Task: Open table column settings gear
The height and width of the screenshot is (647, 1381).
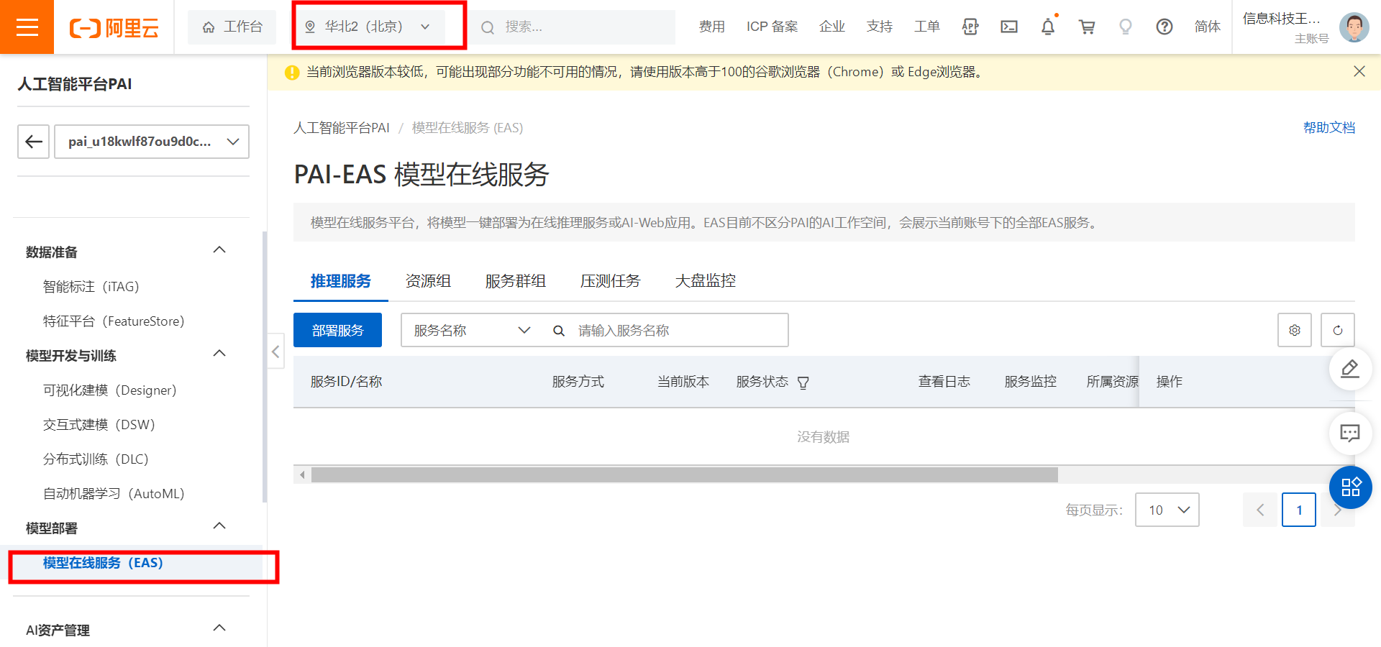Action: 1295,330
